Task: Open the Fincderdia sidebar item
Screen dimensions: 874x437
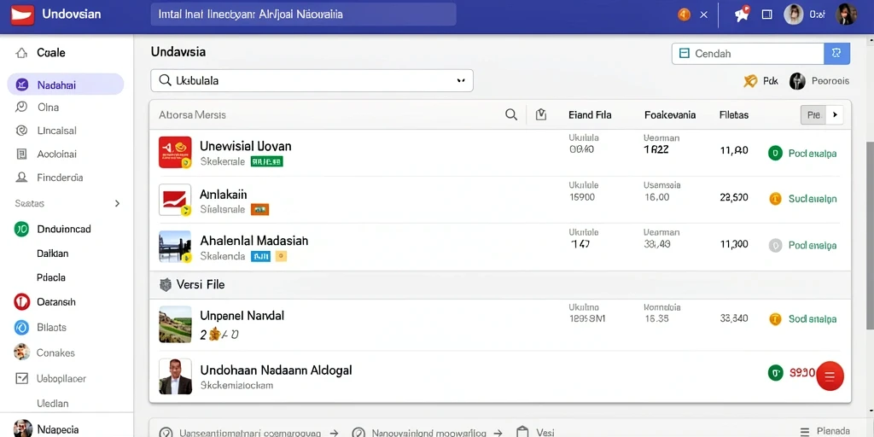Action: pyautogui.click(x=60, y=178)
